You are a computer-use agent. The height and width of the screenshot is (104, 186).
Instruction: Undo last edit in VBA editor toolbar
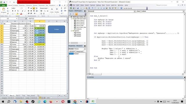coord(92,8)
